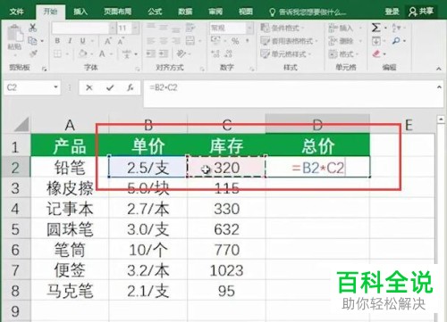Click the Select All corner triangle

point(21,124)
